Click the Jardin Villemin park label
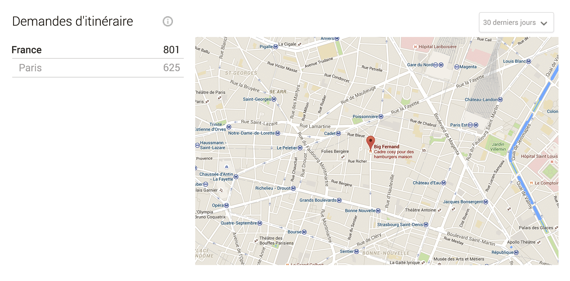 point(498,147)
